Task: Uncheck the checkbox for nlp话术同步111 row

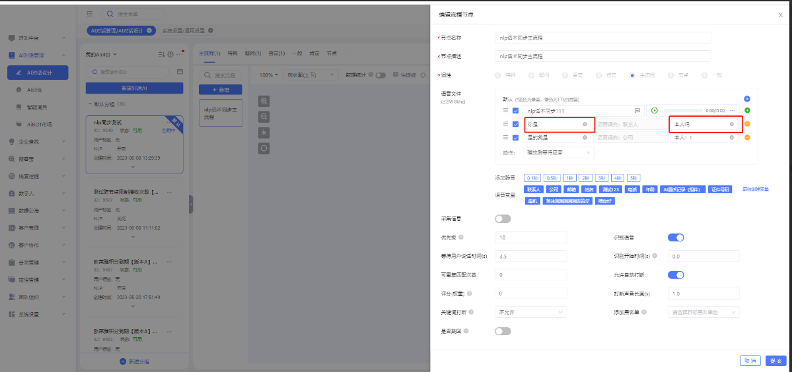Action: pyautogui.click(x=515, y=111)
